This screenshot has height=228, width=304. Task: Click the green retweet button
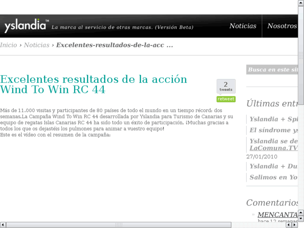[226, 99]
